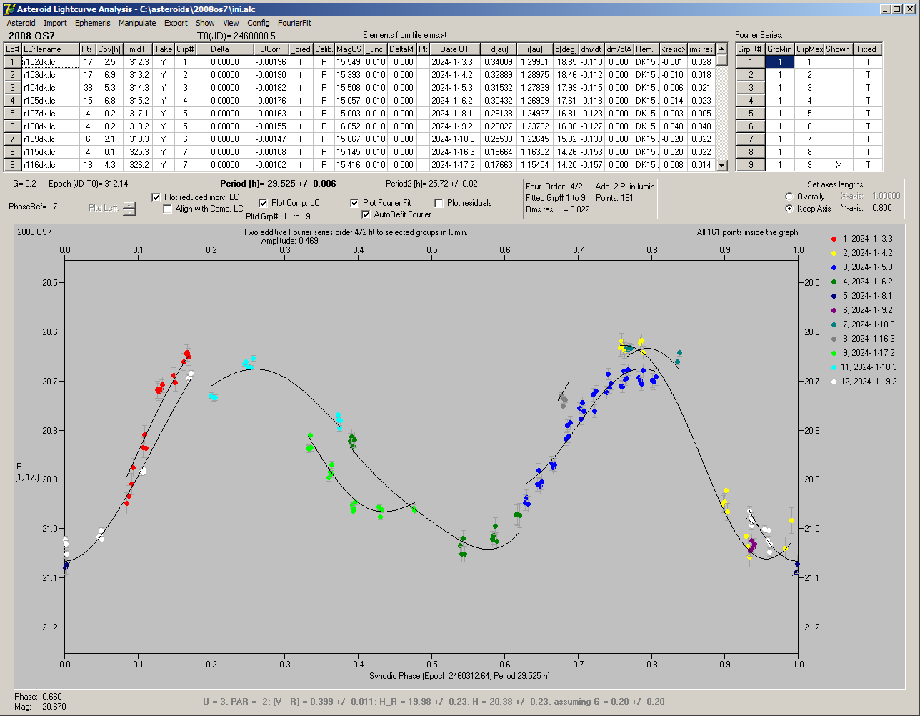Click filename cell r102dk.lc
Image resolution: width=920 pixels, height=716 pixels.
coord(50,62)
